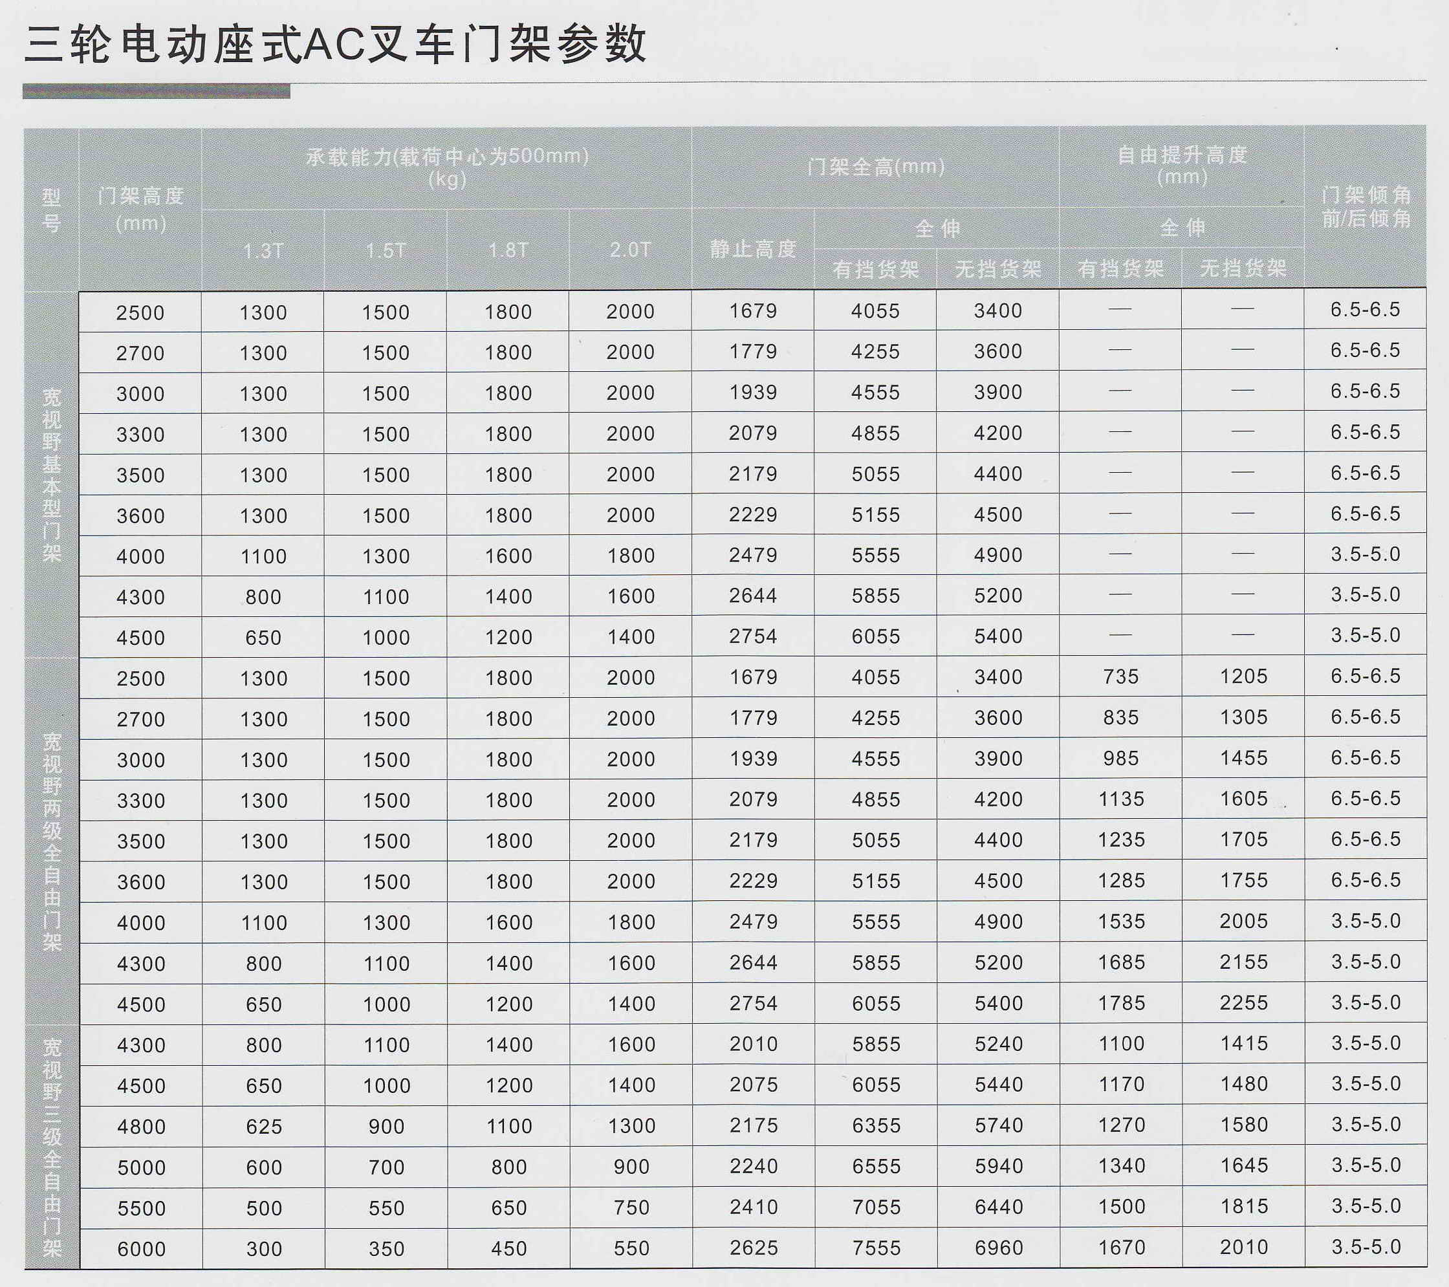Click the free lift value 1205
This screenshot has height=1287, width=1449.
click(x=1243, y=676)
